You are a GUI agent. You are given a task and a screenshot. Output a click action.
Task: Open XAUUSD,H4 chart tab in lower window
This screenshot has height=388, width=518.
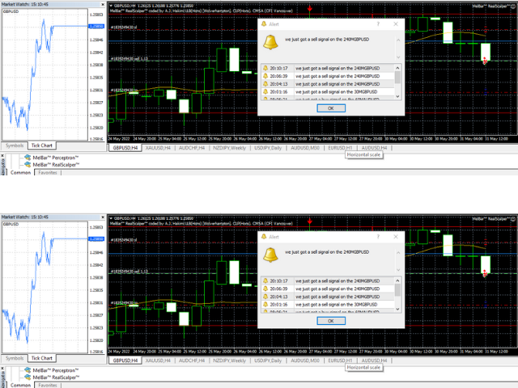[158, 361]
